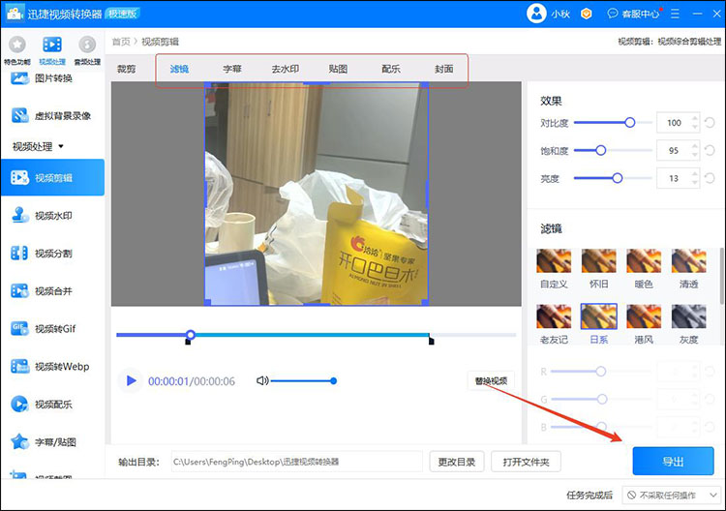Select the 视频处理 film icon tab
Screen dimensions: 726x511
pyautogui.click(x=52, y=50)
